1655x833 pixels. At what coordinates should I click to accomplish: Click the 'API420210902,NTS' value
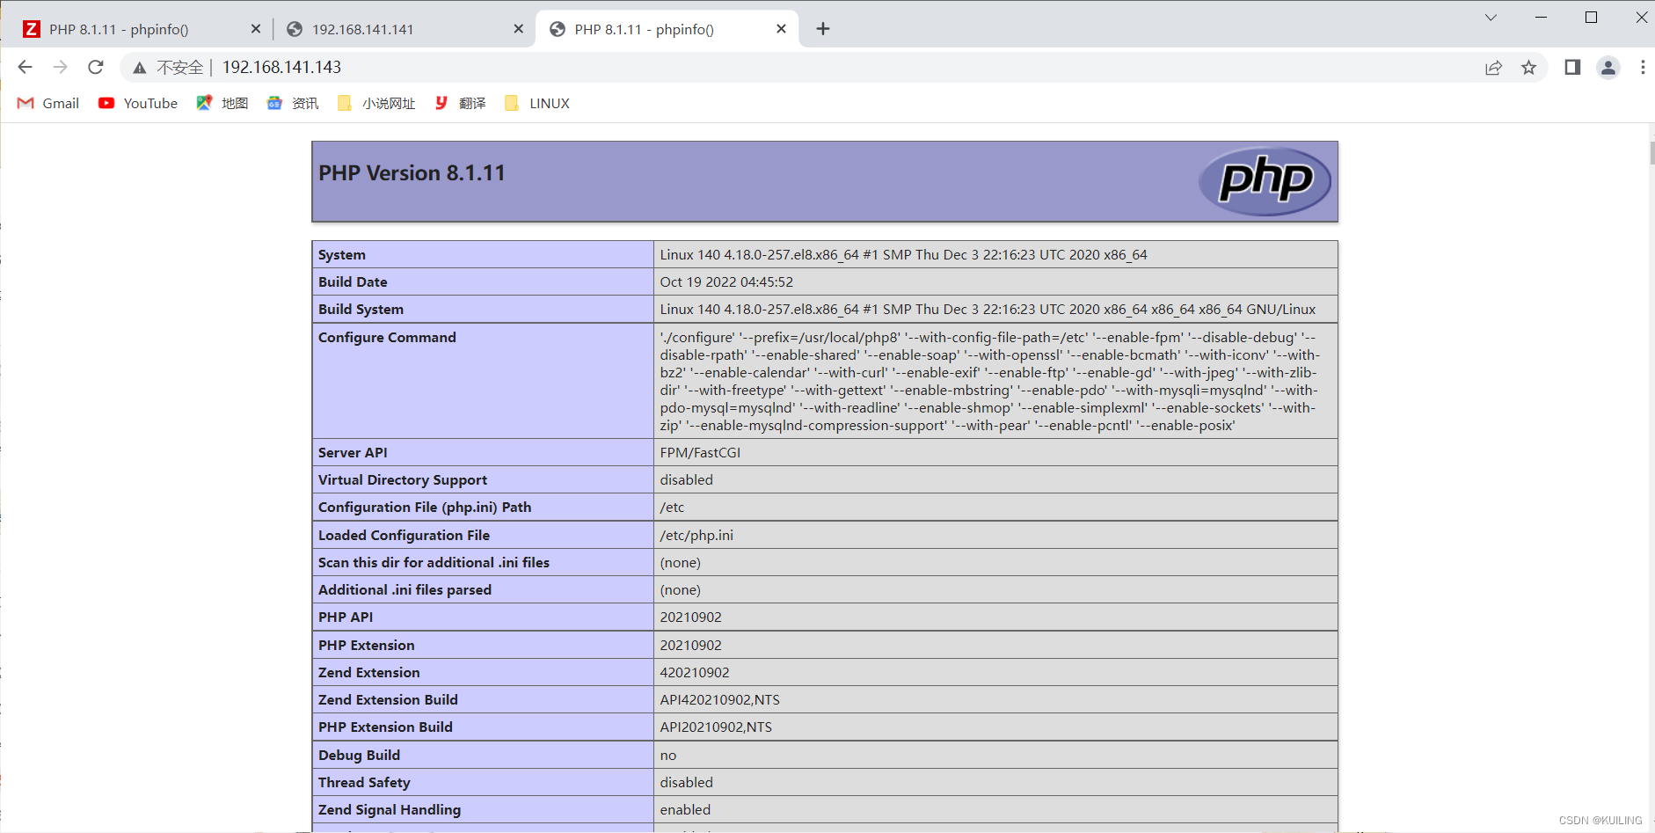coord(719,700)
